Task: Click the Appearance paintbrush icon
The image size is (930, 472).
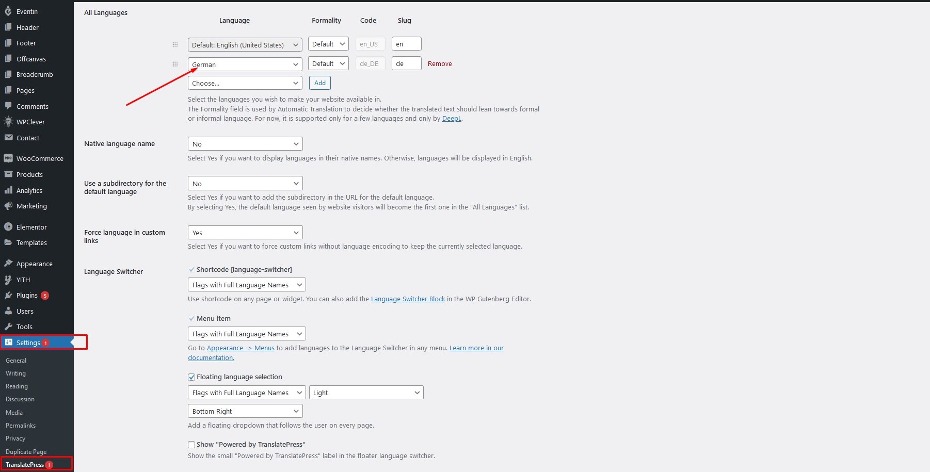Action: (x=8, y=264)
